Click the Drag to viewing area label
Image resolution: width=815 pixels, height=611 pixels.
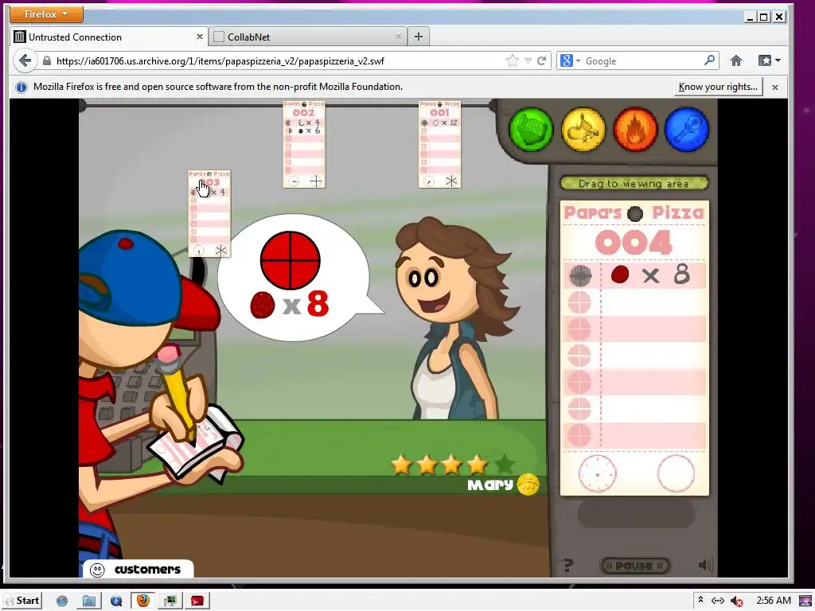(634, 184)
